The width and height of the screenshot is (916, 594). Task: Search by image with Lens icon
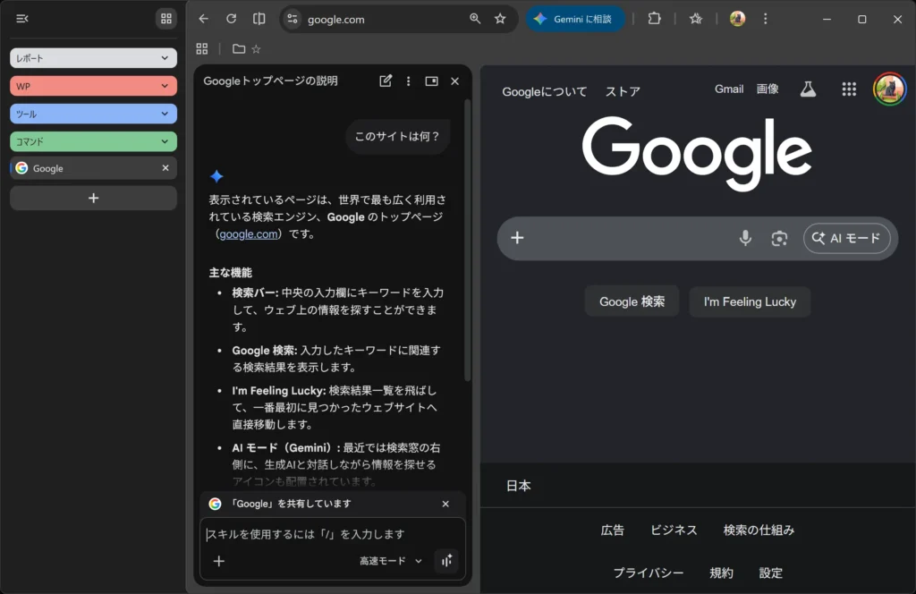[x=779, y=238]
